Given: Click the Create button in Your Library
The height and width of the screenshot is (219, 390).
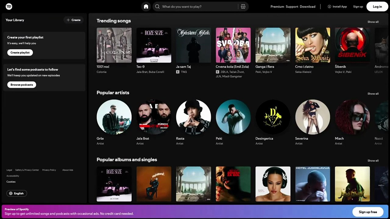Looking at the screenshot, I should (73, 20).
